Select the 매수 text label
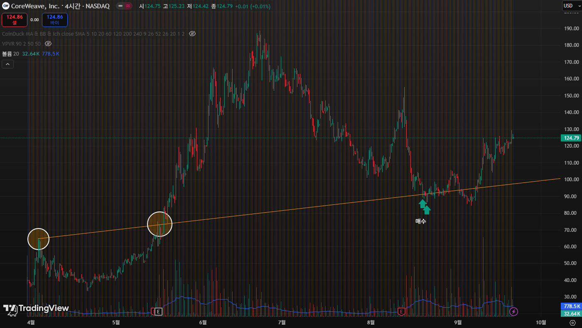 click(x=421, y=221)
